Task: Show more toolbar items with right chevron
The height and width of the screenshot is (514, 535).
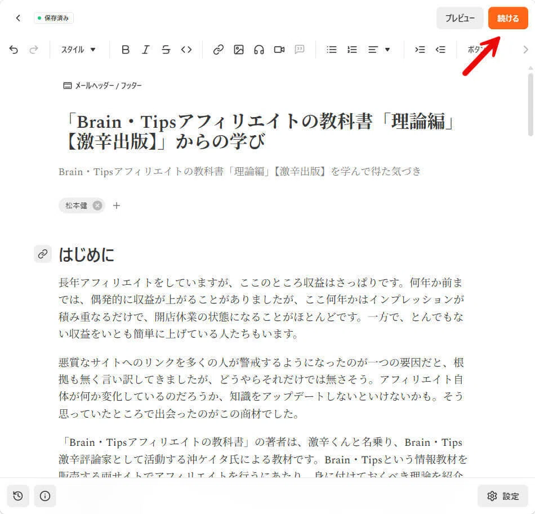Action: 525,50
